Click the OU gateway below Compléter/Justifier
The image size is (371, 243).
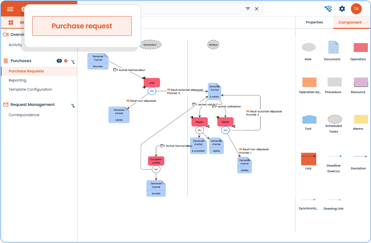coord(156,169)
